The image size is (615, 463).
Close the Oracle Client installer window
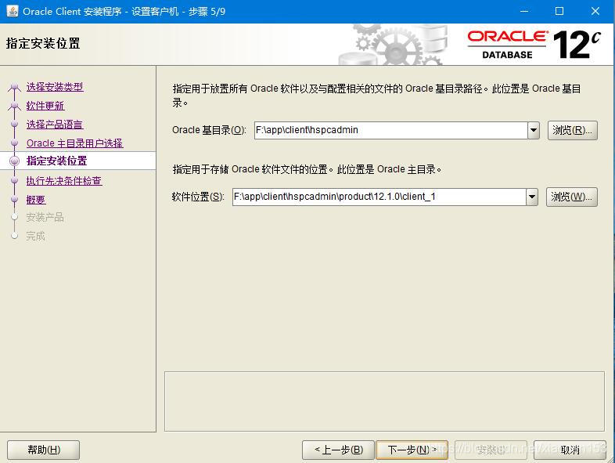coord(595,12)
